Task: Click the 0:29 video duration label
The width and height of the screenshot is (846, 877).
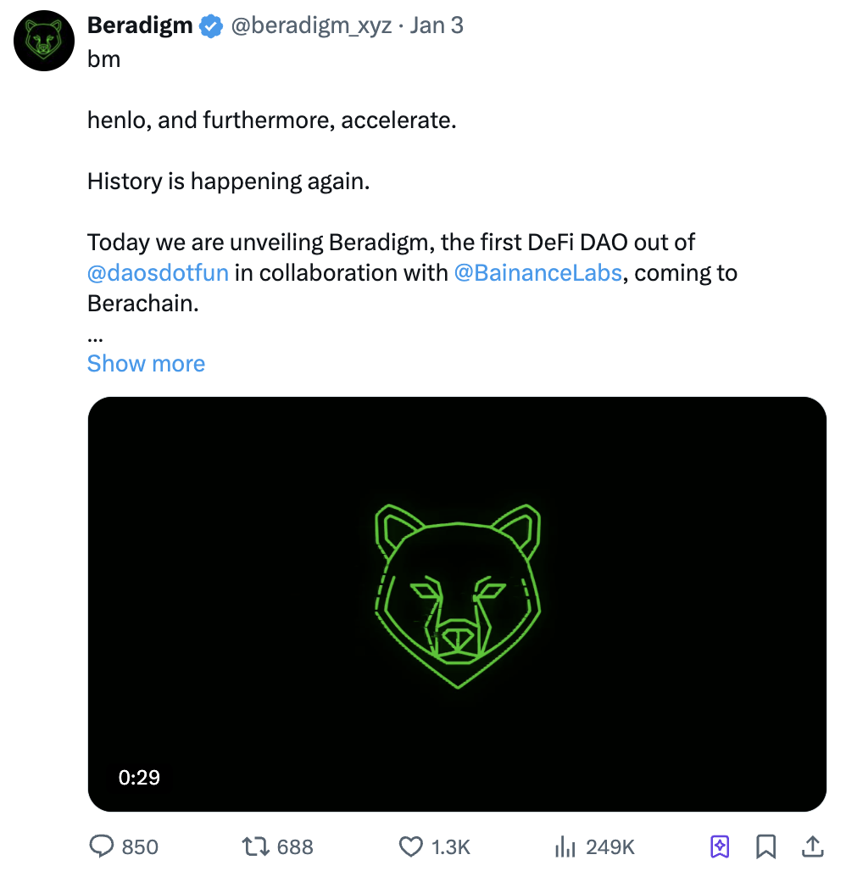Action: click(138, 777)
